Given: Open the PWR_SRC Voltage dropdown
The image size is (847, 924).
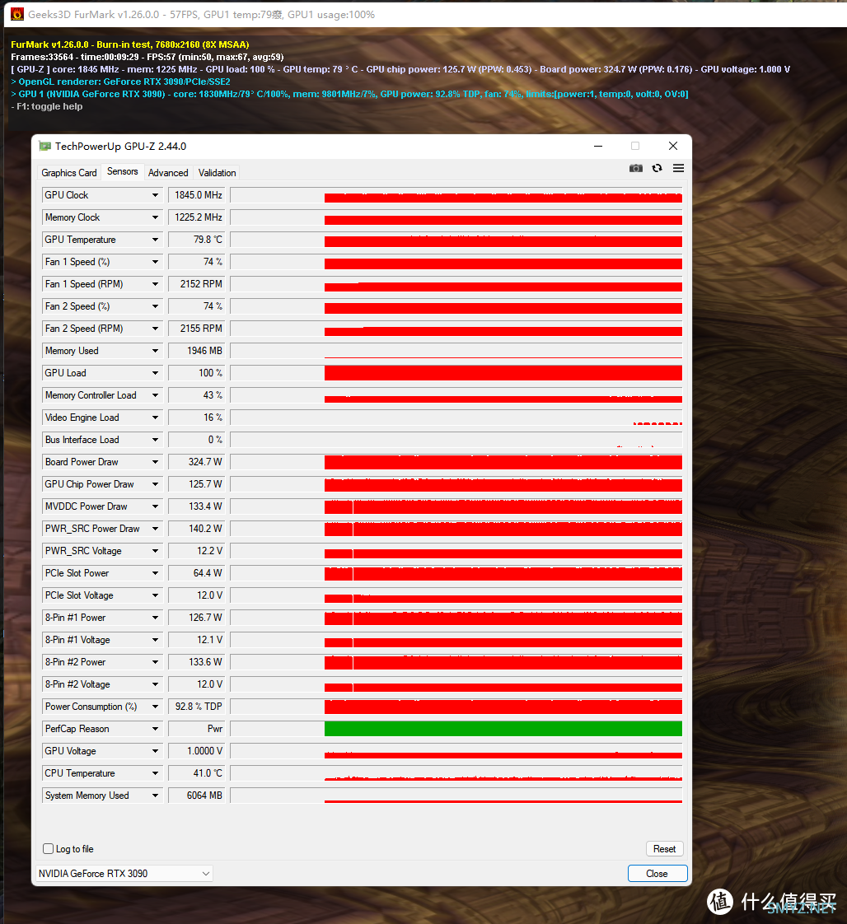Looking at the screenshot, I should [x=155, y=551].
